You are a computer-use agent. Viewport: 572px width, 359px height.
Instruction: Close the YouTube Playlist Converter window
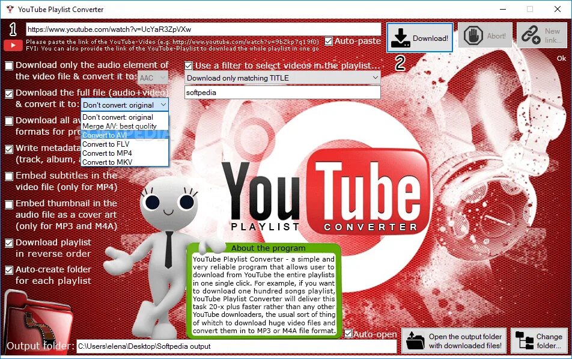[558, 9]
